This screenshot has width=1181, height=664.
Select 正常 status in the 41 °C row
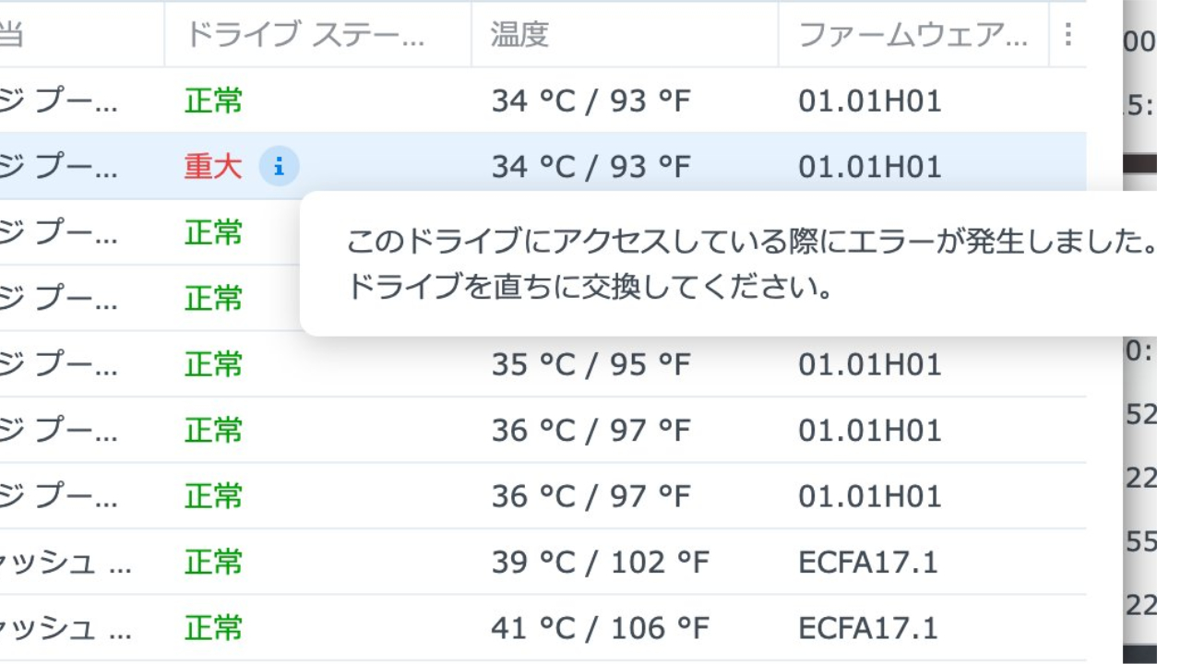(x=213, y=629)
